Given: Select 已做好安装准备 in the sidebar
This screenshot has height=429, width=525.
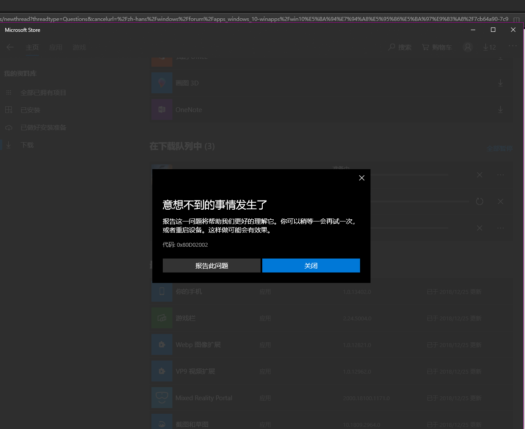Looking at the screenshot, I should click(x=43, y=128).
